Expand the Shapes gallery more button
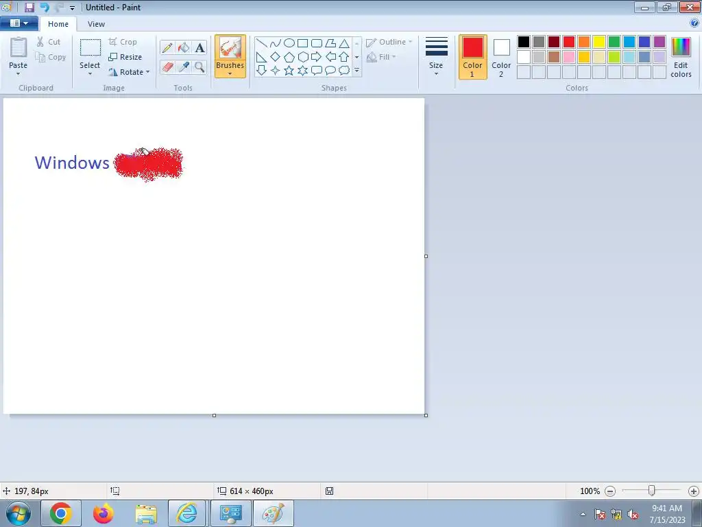Screen dimensions: 702x527 pyautogui.click(x=356, y=71)
